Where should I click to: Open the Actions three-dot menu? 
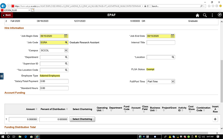212,15
